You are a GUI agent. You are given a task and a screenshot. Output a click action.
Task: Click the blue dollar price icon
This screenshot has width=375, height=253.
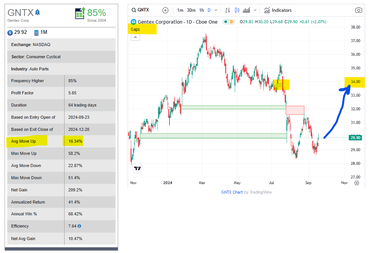pyautogui.click(x=10, y=33)
